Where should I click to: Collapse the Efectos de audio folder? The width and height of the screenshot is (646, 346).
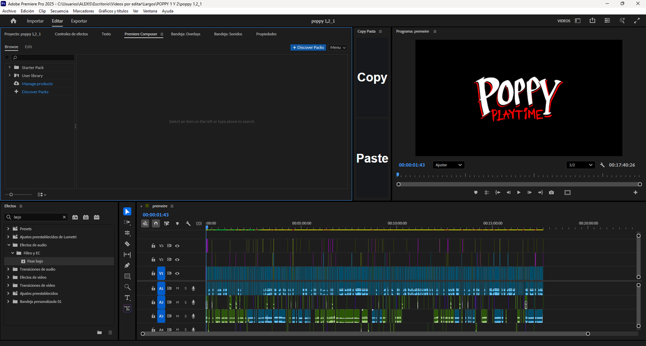pos(8,245)
